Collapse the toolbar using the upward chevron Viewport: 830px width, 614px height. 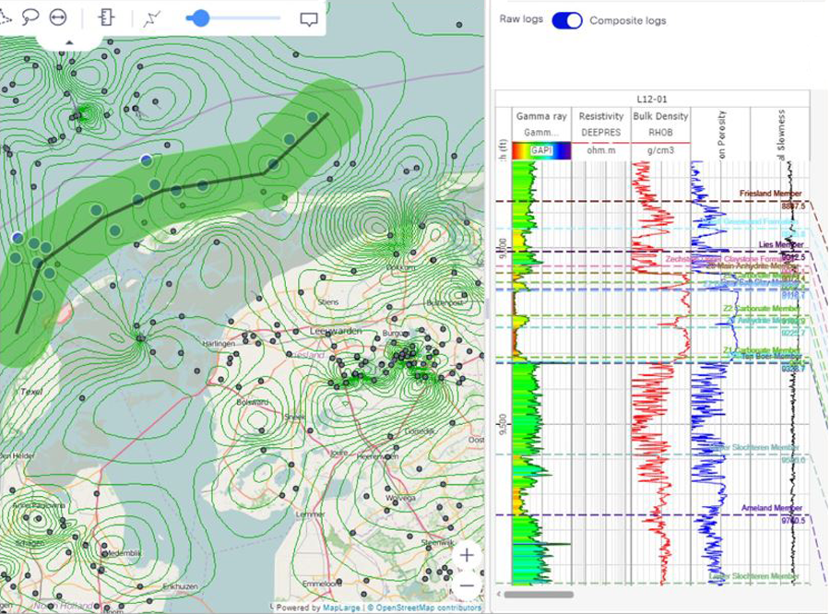(x=70, y=41)
